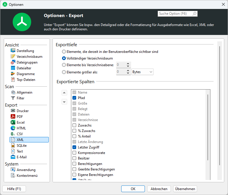Click the E-Mail envelope icon

pyautogui.click(x=13, y=157)
